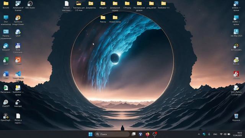Open the Advanced IP Scanner shortcut

tap(18, 6)
